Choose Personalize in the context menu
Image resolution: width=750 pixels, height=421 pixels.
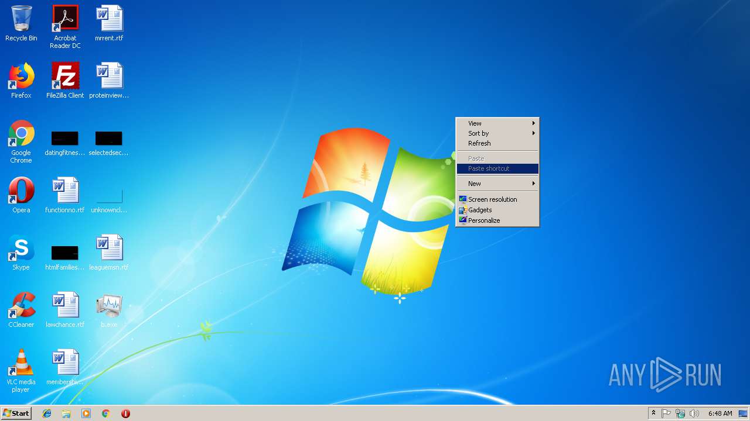pos(497,220)
